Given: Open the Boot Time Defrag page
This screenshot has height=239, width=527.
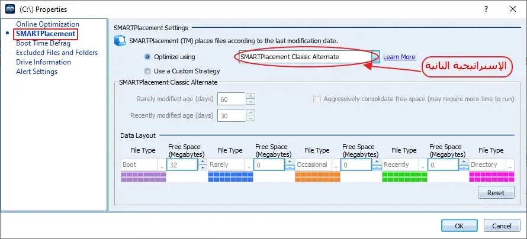Looking at the screenshot, I should click(x=43, y=43).
